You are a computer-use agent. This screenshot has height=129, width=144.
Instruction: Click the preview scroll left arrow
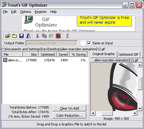(93, 113)
